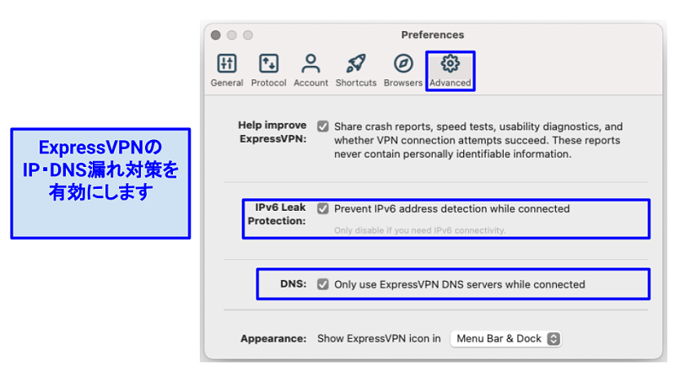Select the Advanced gear tab
The image size is (680, 382).
tap(451, 70)
